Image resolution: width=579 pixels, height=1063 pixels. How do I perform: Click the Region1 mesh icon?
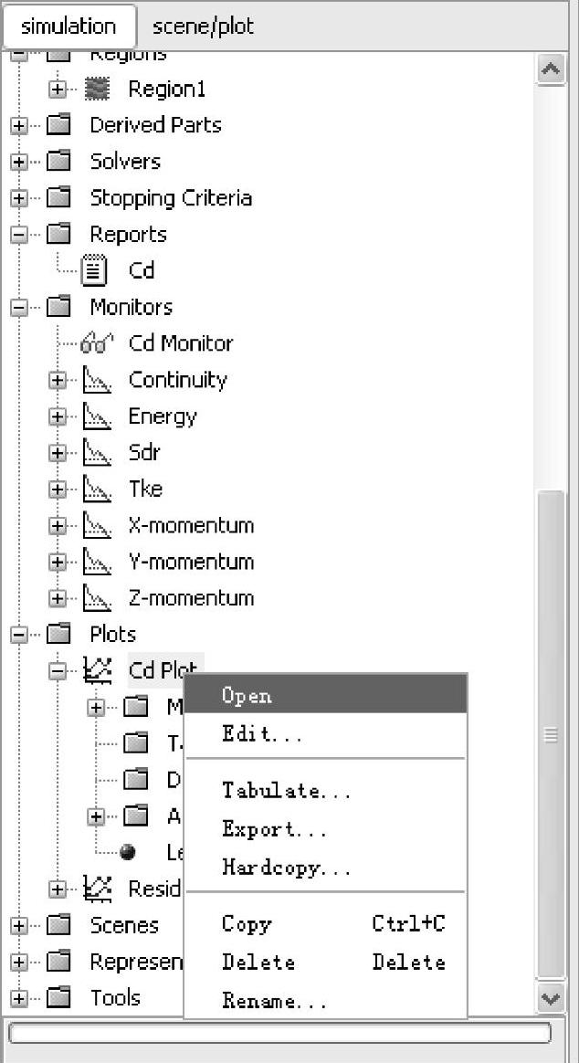pyautogui.click(x=96, y=89)
